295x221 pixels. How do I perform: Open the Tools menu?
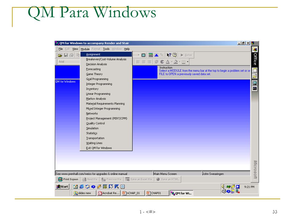click(x=106, y=49)
